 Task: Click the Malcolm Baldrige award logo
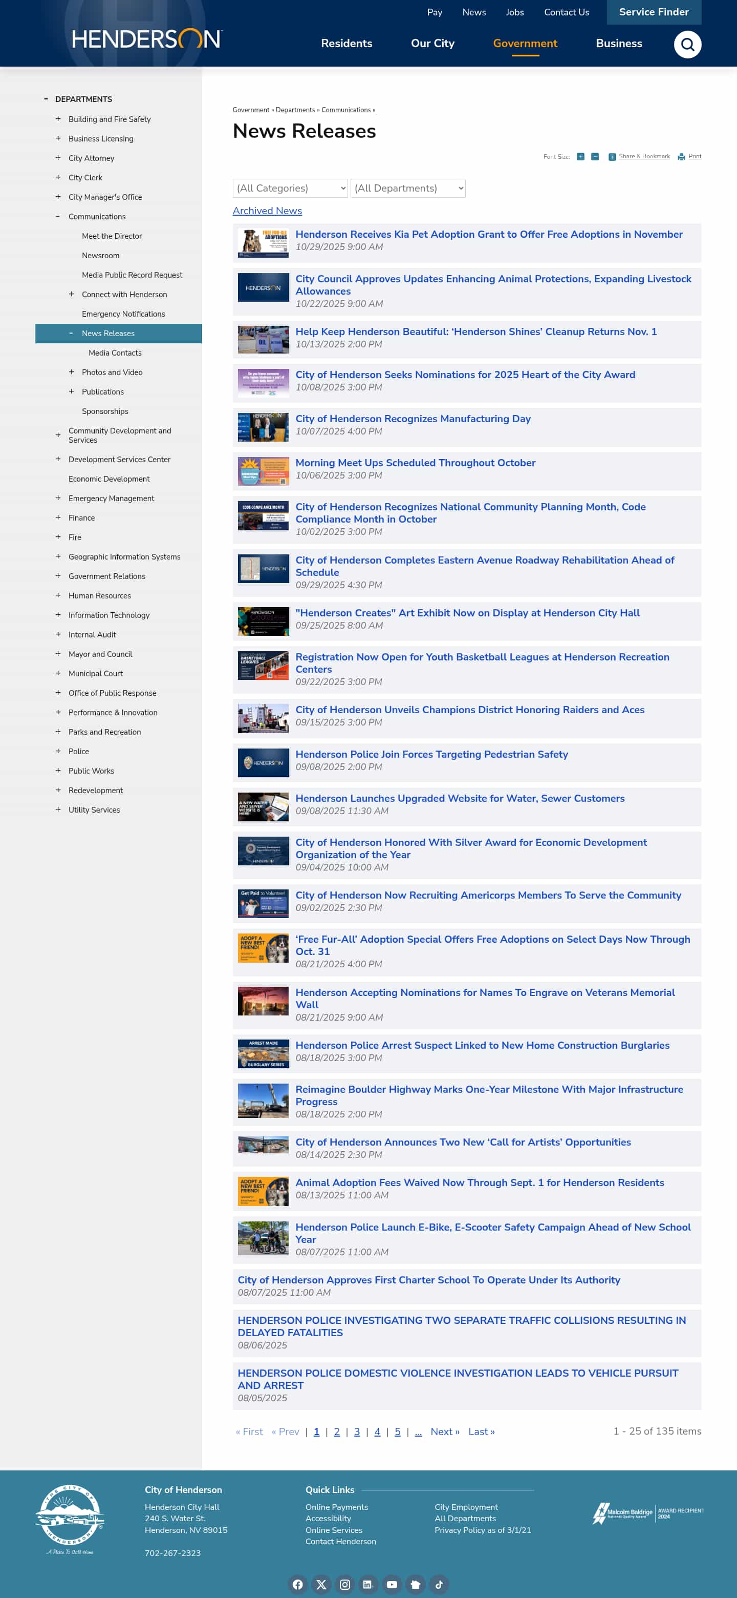[648, 1512]
